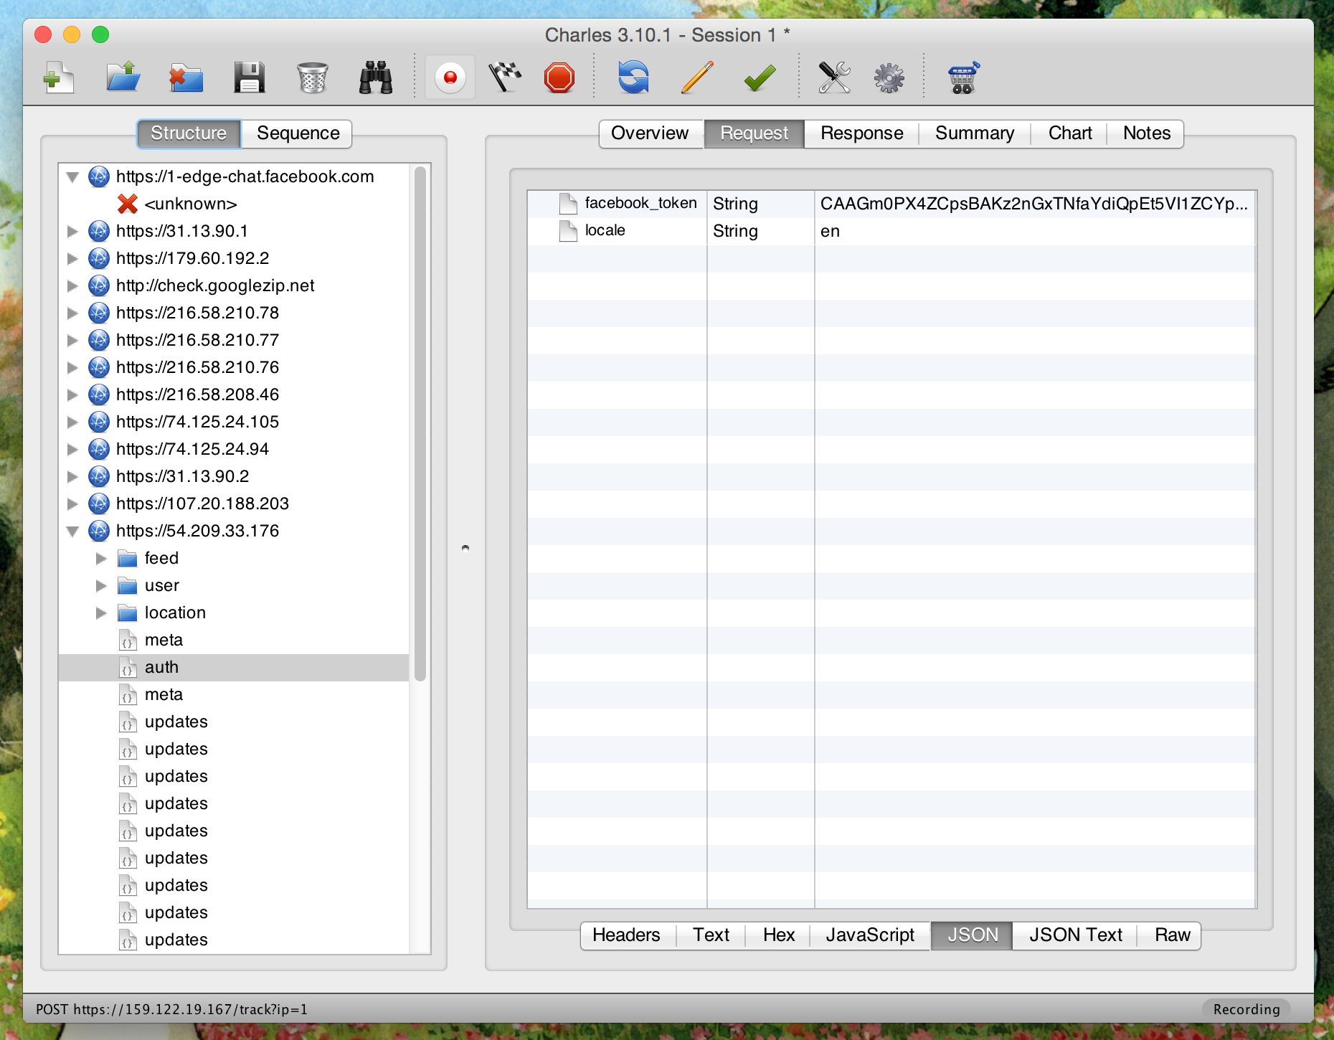Validate the response with green checkmark icon
Image resolution: width=1334 pixels, height=1040 pixels.
(x=760, y=77)
